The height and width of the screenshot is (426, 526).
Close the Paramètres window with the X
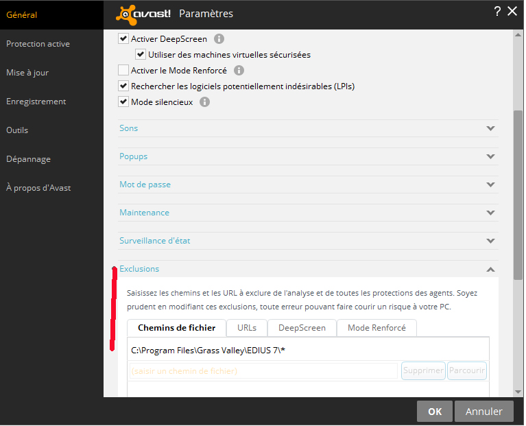(x=513, y=12)
